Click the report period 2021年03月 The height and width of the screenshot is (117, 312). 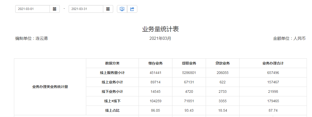point(160,38)
